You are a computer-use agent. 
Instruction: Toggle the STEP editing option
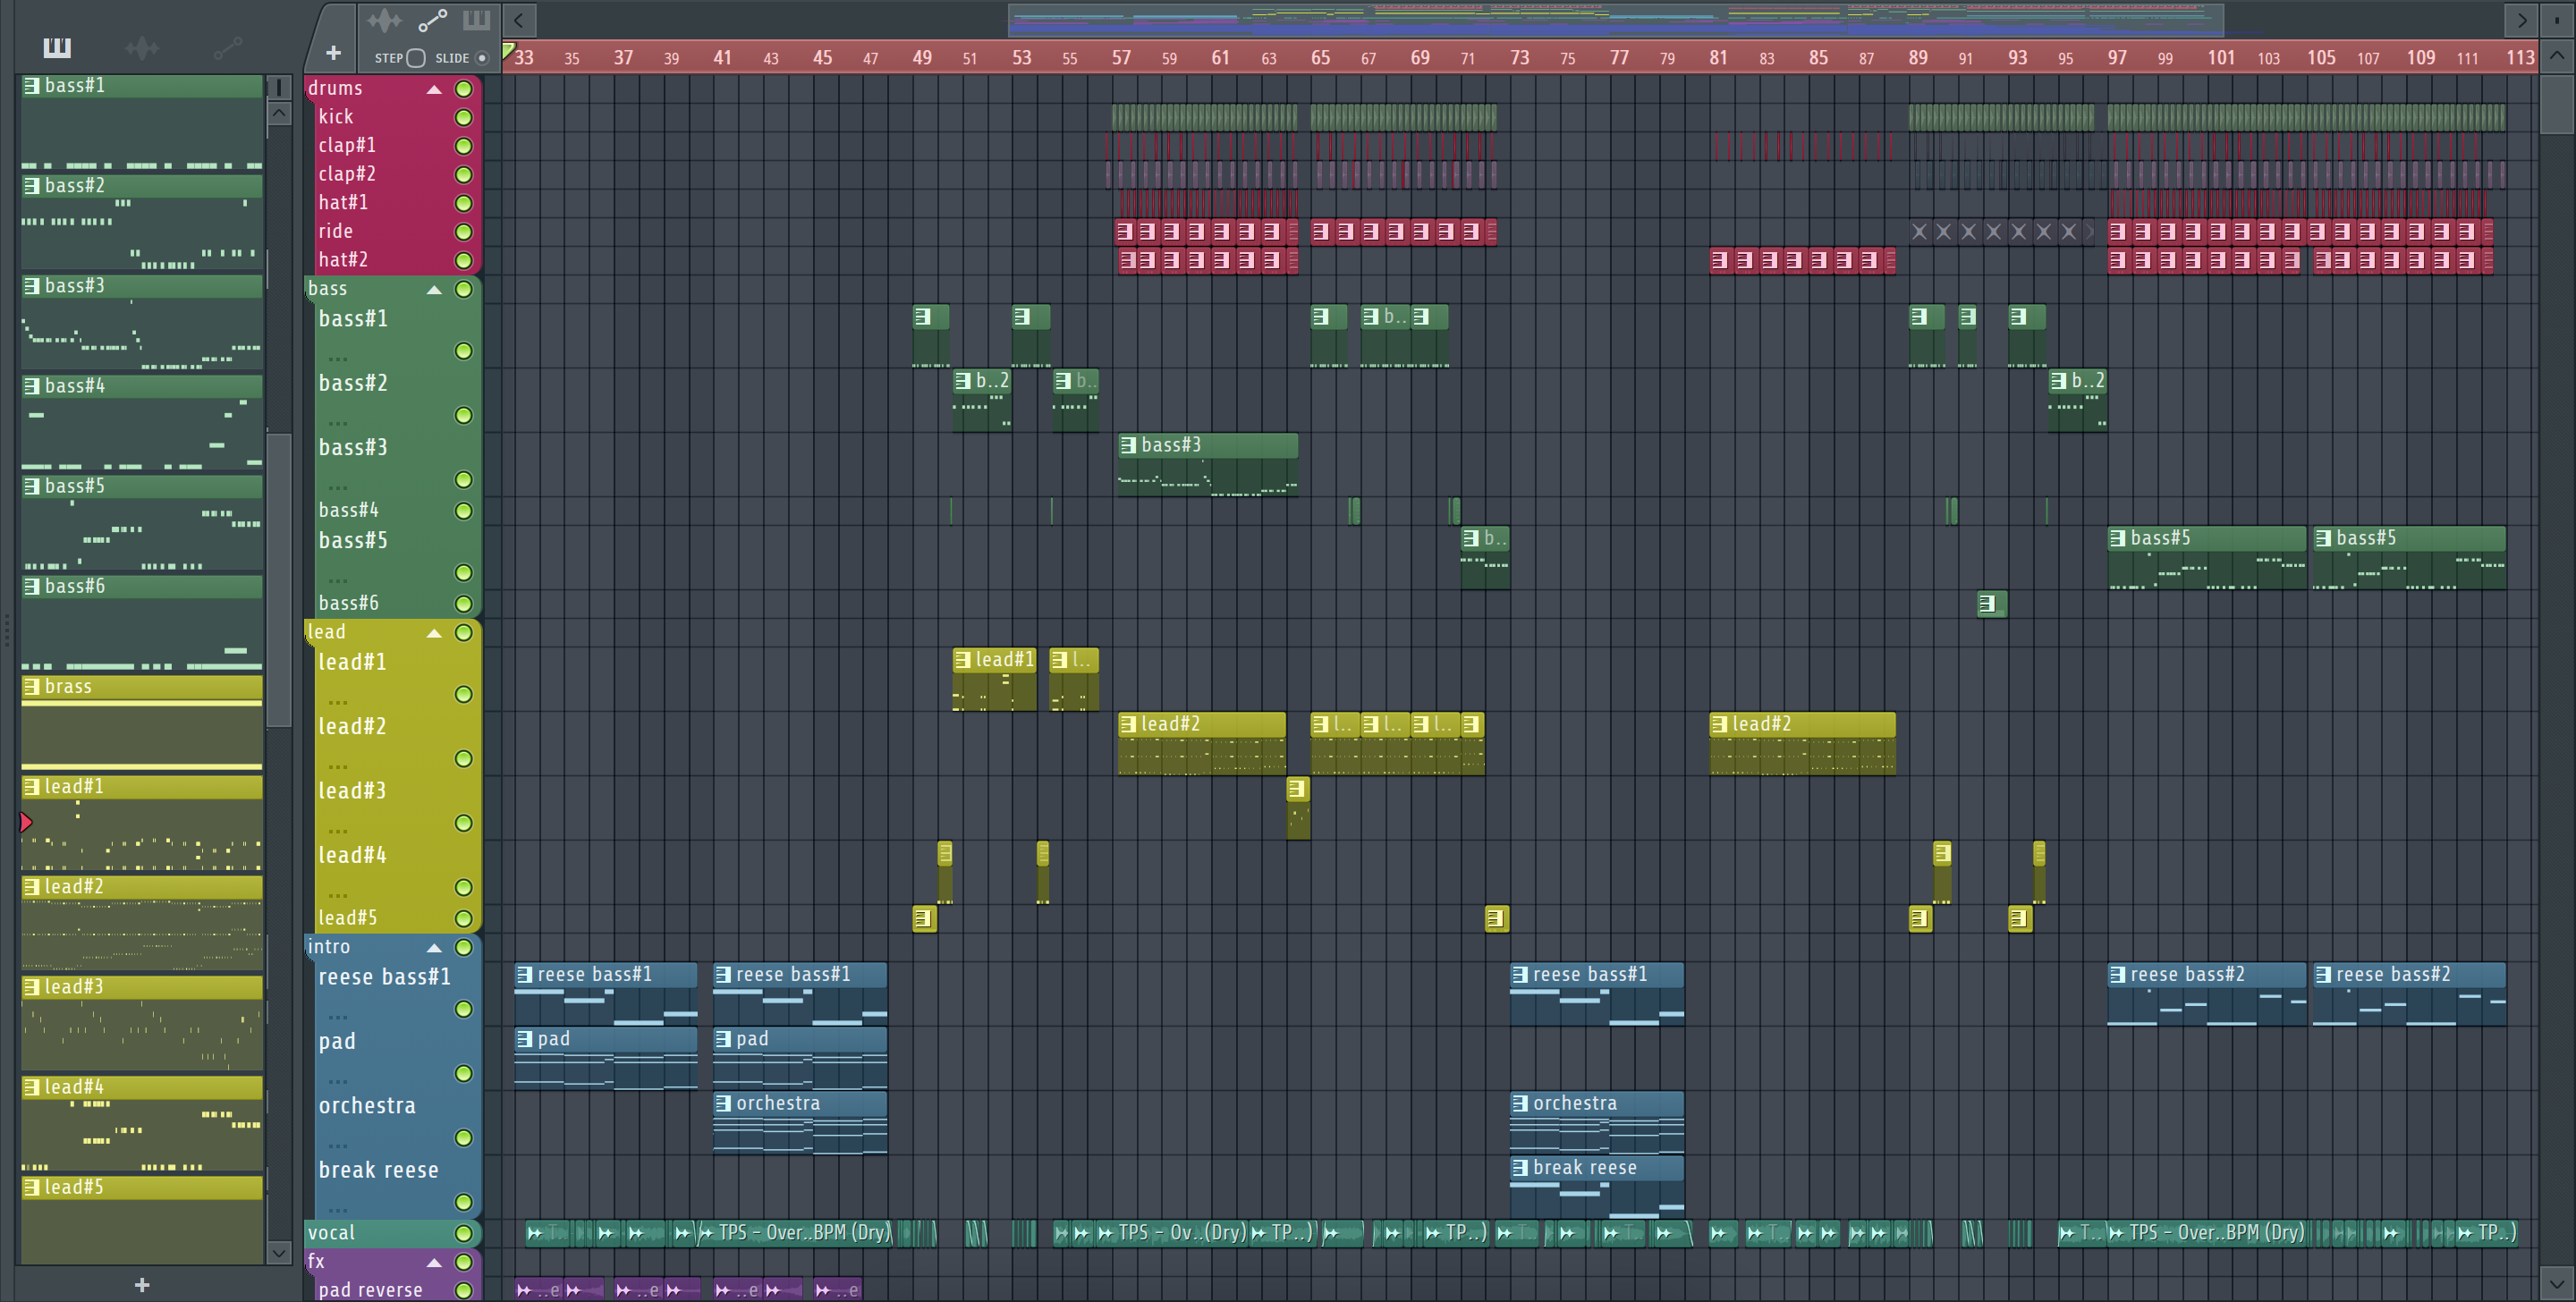(x=416, y=58)
